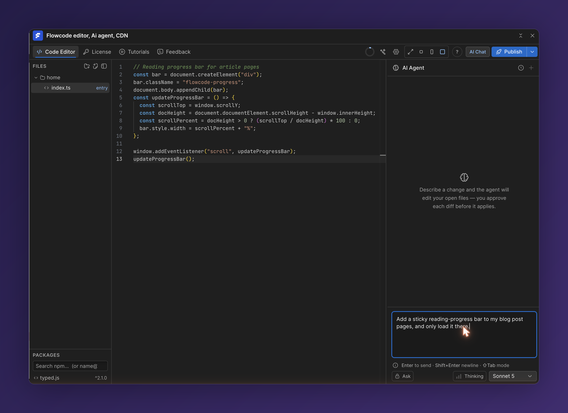Click the "flowcode-progress" string in code
The height and width of the screenshot is (413, 568).
pyautogui.click(x=212, y=82)
